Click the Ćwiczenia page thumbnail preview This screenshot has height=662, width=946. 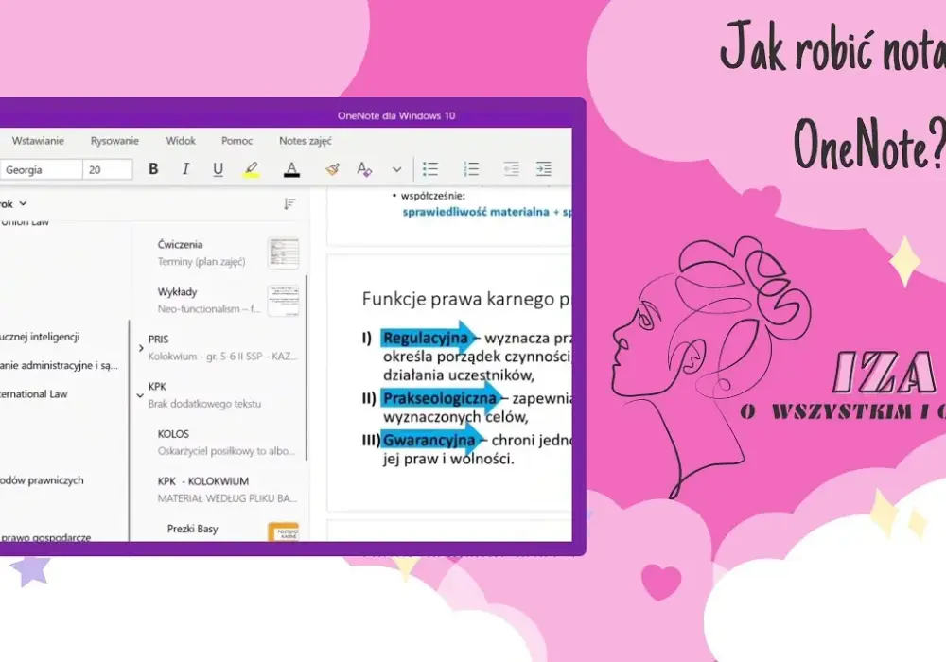coord(284,253)
